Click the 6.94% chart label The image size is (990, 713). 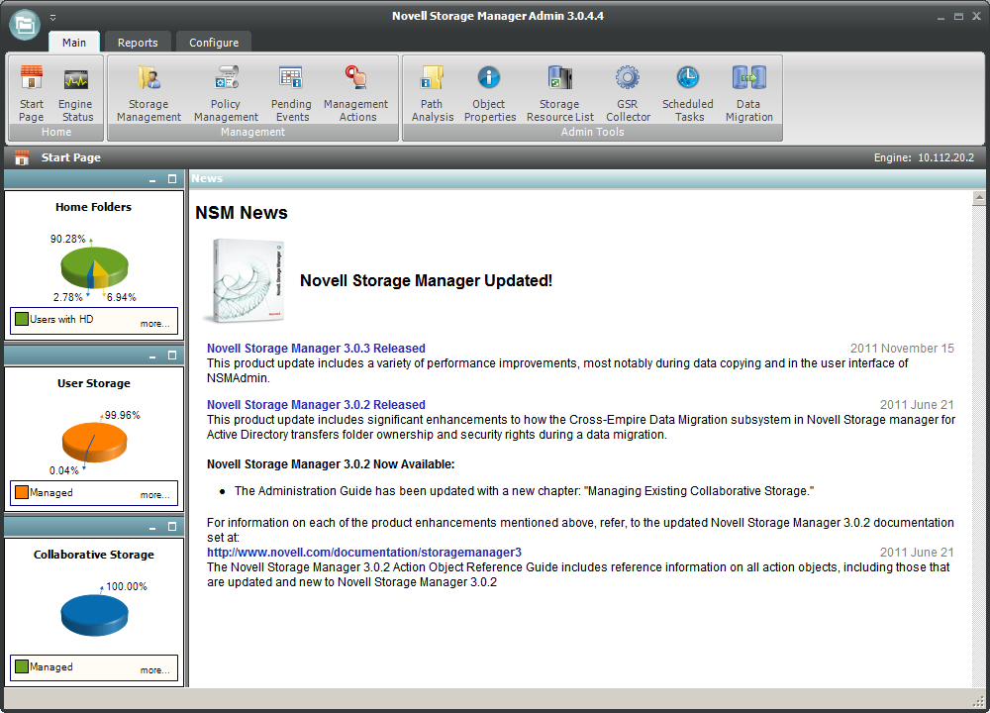pyautogui.click(x=121, y=297)
